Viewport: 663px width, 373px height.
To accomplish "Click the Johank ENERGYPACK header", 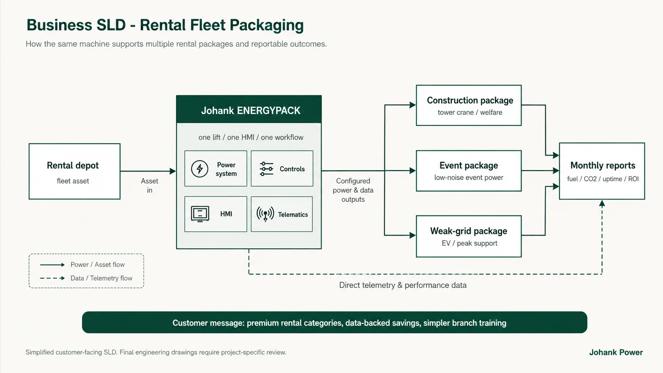I will pos(249,109).
